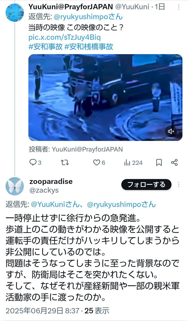188x321 pixels.
Task: Open YuuKuni fish profile avatar
Action: click(14, 12)
